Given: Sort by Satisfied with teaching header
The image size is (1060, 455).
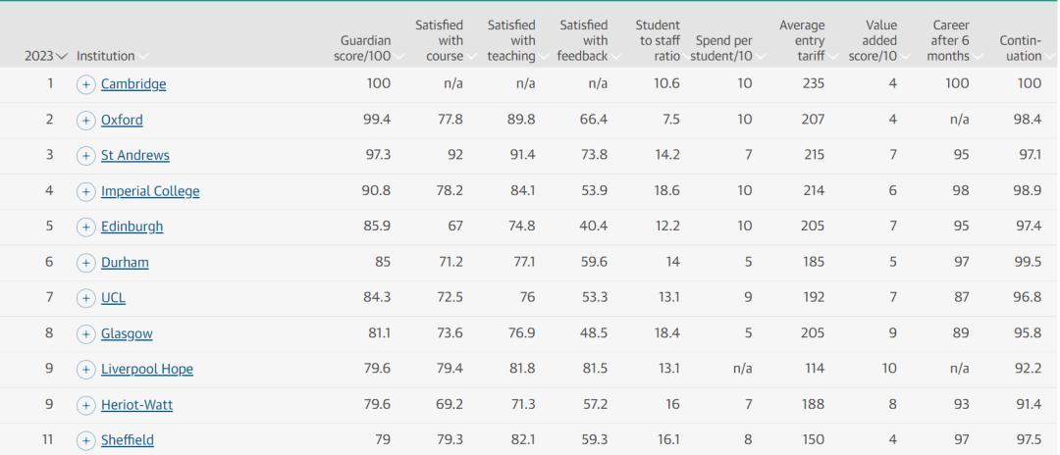Looking at the screenshot, I should pos(511,40).
